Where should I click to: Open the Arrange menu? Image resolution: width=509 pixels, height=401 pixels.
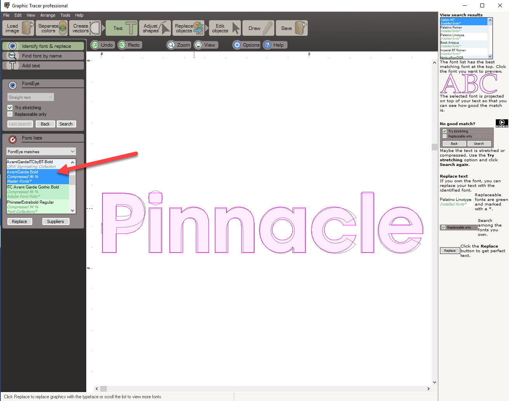48,15
